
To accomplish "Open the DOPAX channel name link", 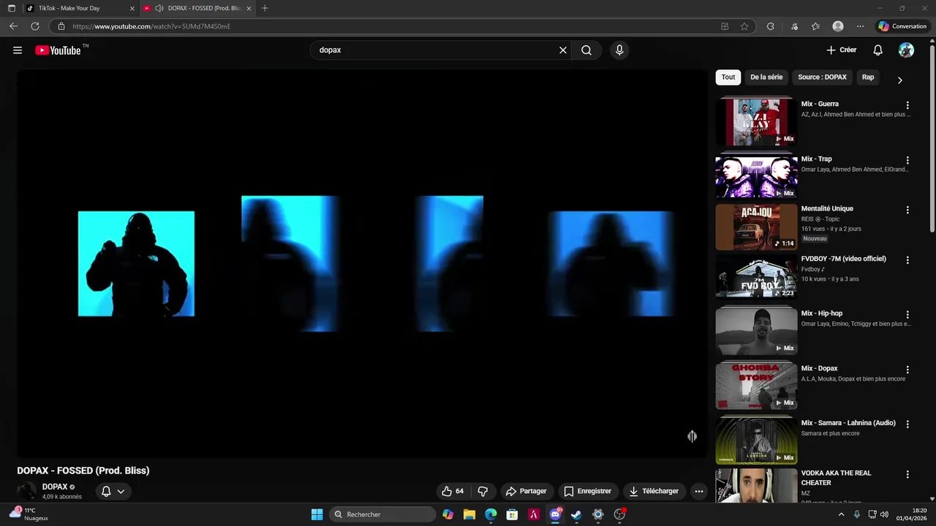I will click(55, 487).
